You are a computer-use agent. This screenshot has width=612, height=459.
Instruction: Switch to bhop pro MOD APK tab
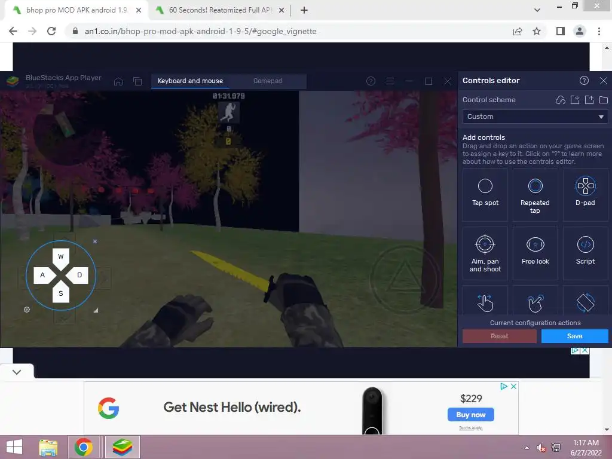tap(76, 10)
